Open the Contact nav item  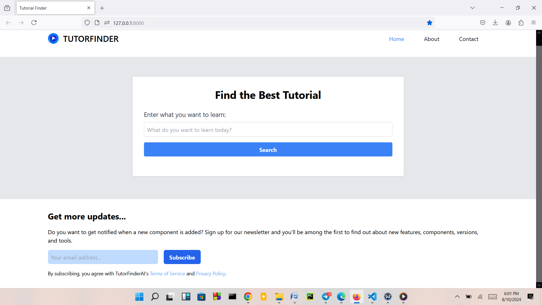point(468,39)
